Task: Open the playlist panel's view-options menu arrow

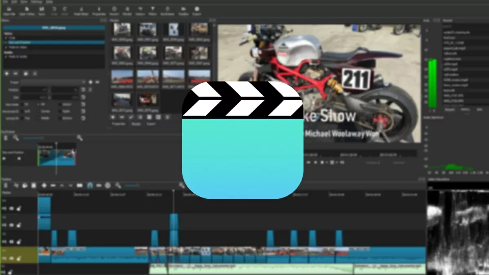Action: point(167,118)
